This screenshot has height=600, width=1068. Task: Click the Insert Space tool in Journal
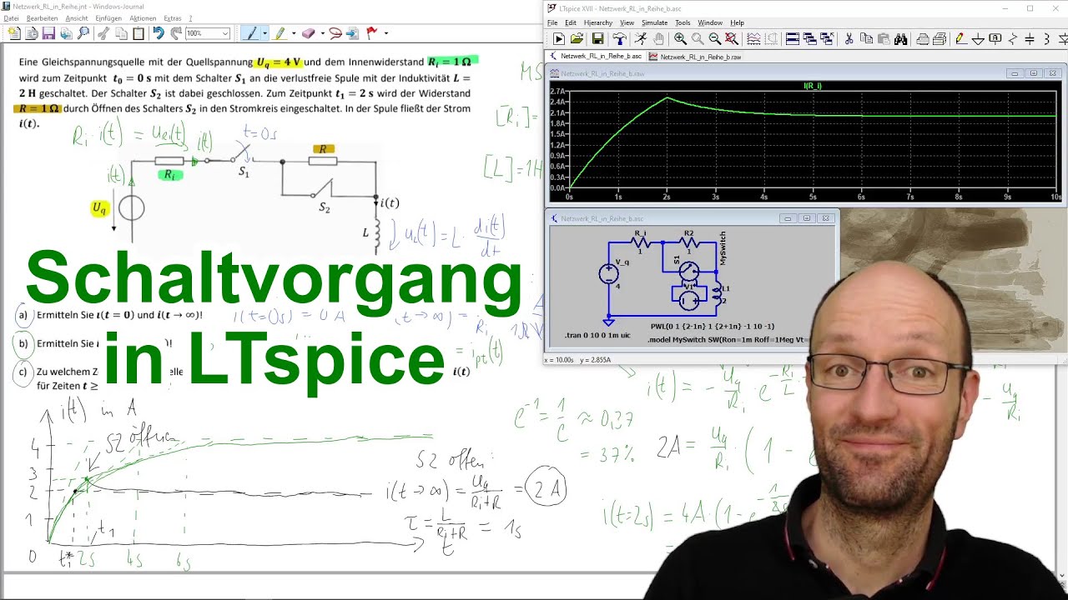tap(352, 33)
